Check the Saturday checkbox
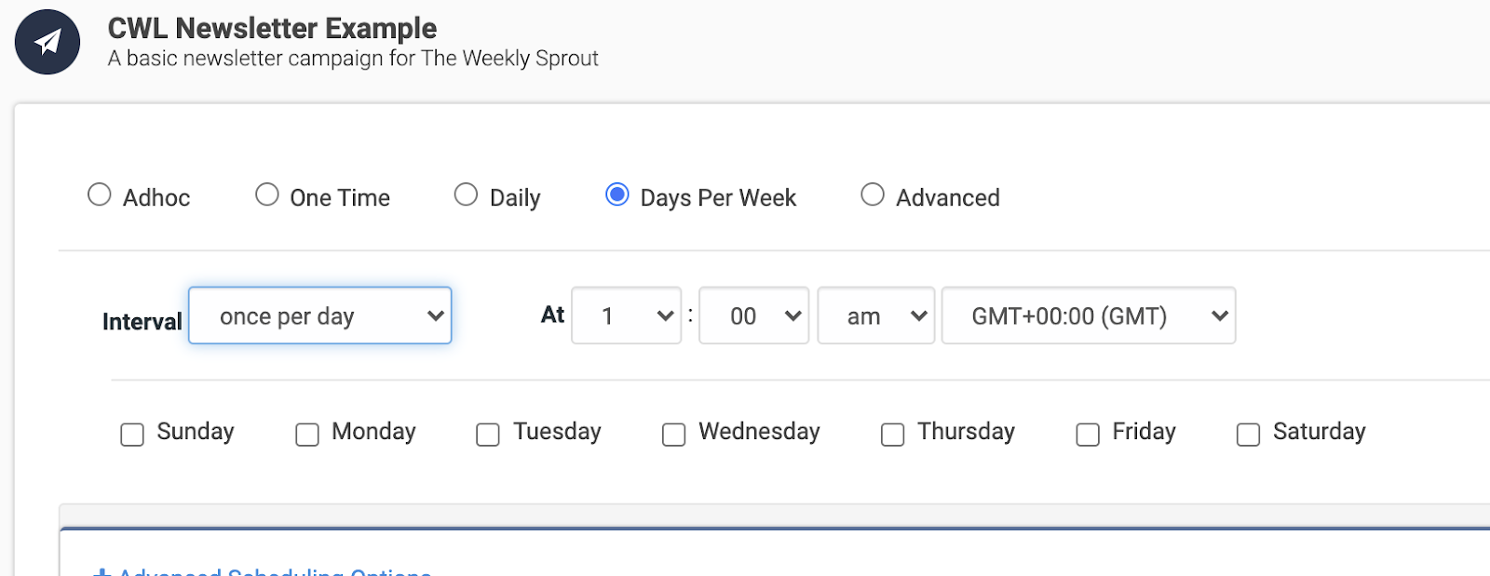The image size is (1490, 576). pos(1249,435)
